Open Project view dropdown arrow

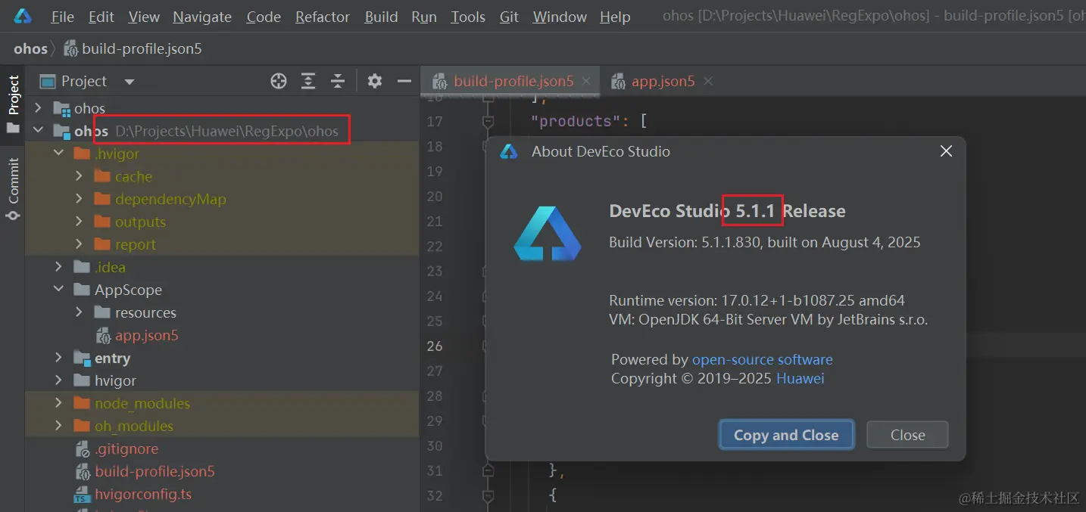130,82
